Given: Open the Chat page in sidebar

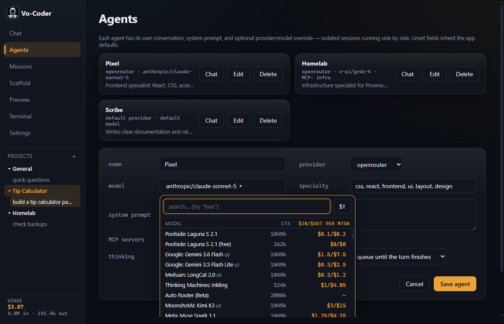Looking at the screenshot, I should [x=43, y=33].
